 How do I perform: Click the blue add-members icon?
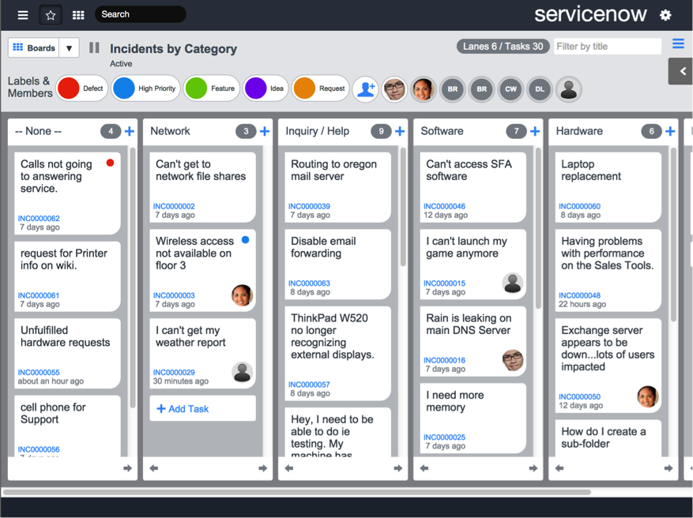click(x=365, y=89)
